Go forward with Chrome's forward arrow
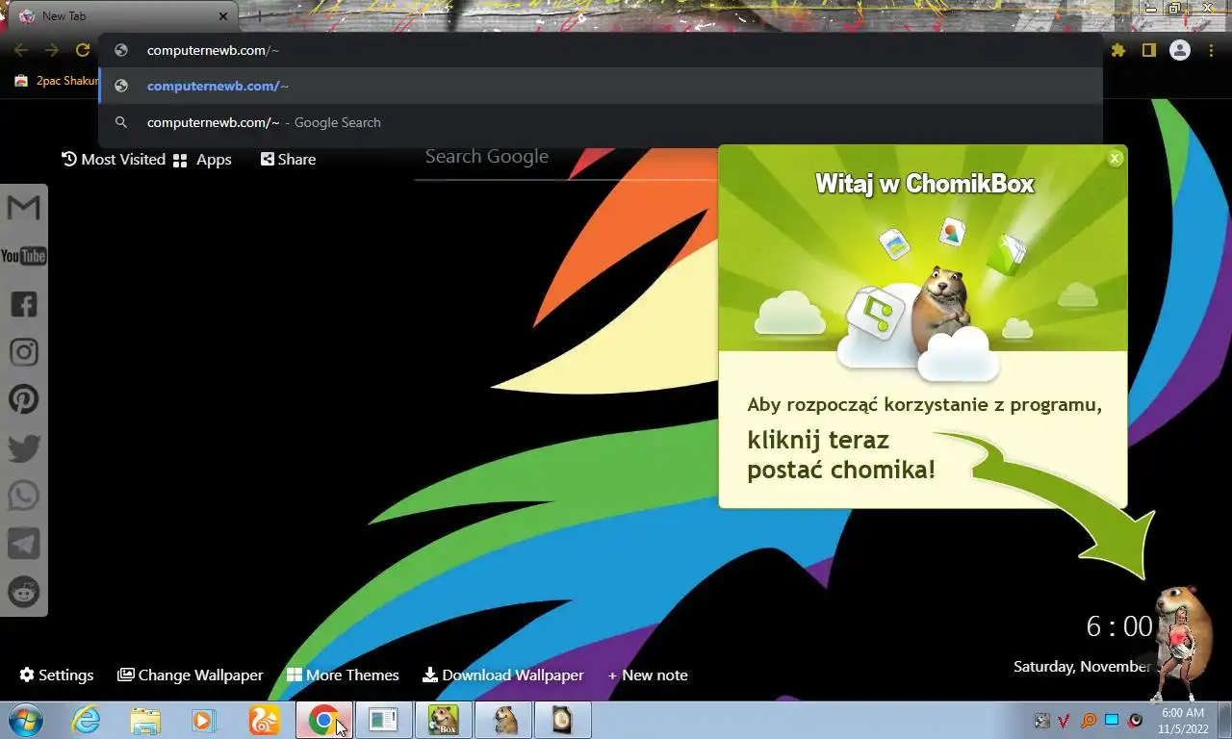 (x=52, y=50)
